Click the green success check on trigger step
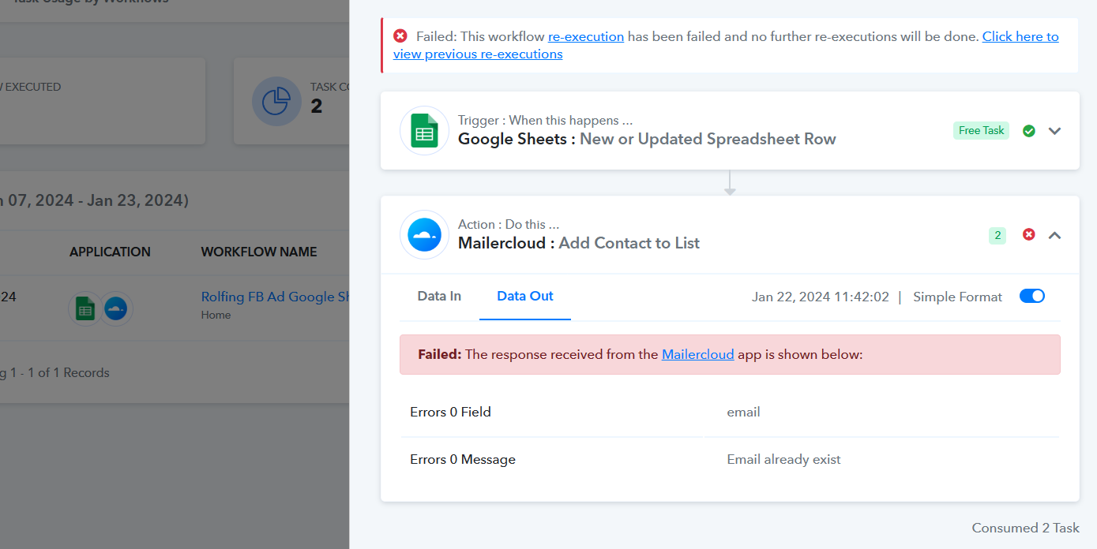 point(1029,131)
